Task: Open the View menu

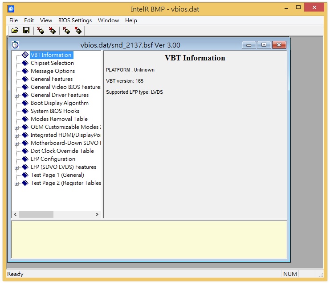Action: (x=46, y=20)
